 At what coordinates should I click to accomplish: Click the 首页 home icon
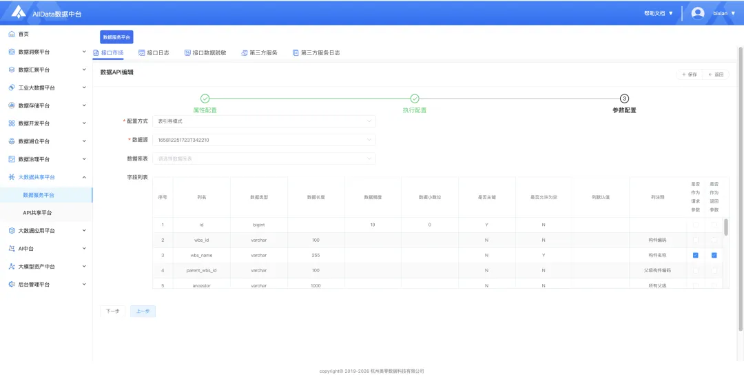(x=12, y=34)
